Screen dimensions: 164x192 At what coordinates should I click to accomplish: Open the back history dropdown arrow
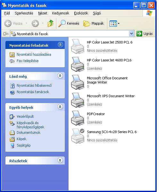pyautogui.click(x=27, y=23)
